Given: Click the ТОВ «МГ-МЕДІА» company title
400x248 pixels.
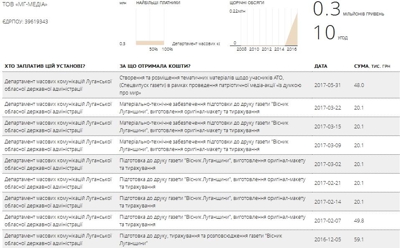Looking at the screenshot, I should pos(25,5).
